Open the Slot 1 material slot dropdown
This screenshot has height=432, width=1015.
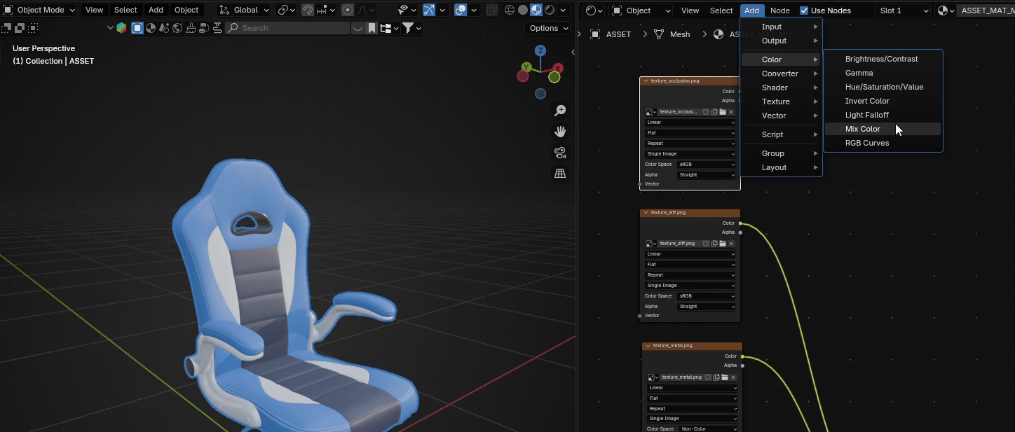click(905, 11)
